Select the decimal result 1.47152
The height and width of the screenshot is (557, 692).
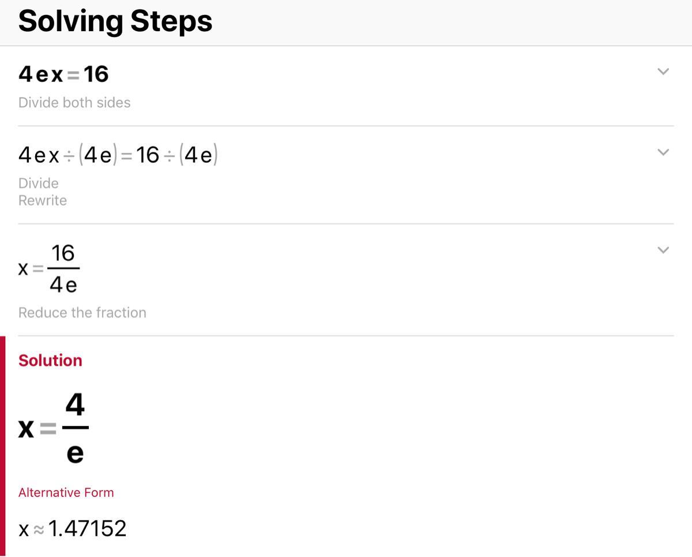click(87, 529)
